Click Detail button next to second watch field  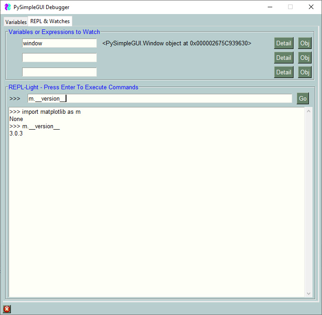(x=284, y=58)
